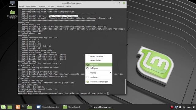The width and height of the screenshot is (196, 110).
Task: Minimize the terminal window
Action: (x=115, y=3)
